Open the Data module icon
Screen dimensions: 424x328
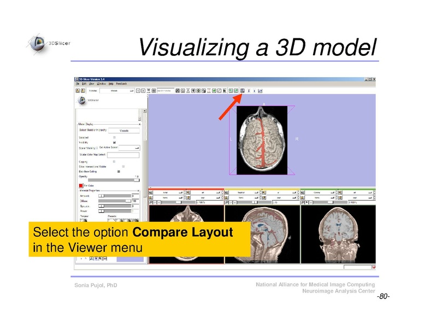[x=183, y=91]
